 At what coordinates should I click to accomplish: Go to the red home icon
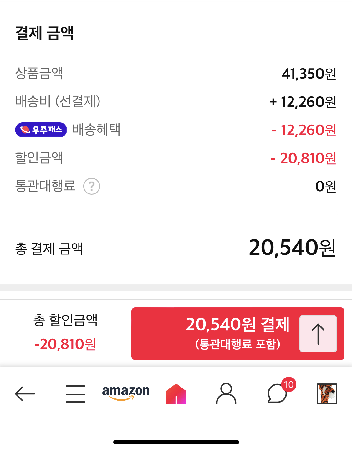pyautogui.click(x=176, y=394)
